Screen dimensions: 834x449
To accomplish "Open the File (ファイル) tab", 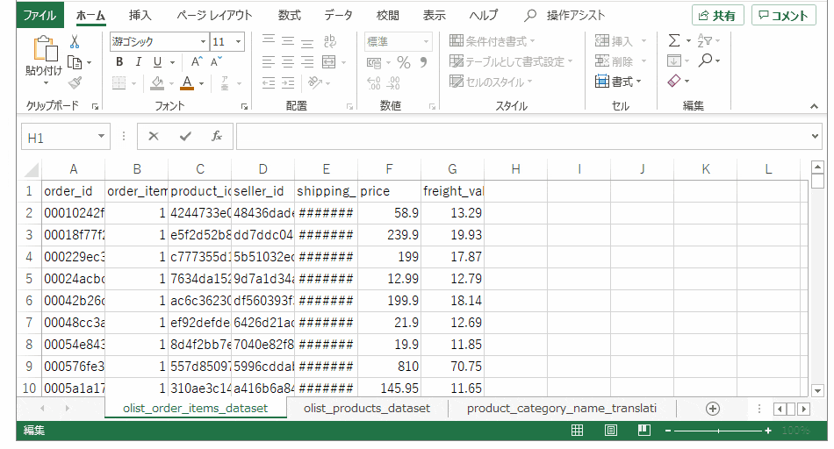I will 40,15.
